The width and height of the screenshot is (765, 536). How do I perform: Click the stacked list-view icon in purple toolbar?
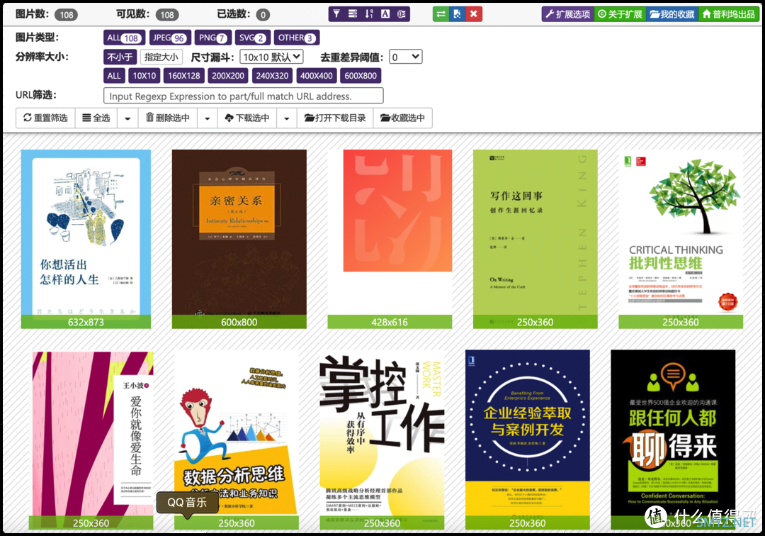coord(353,14)
